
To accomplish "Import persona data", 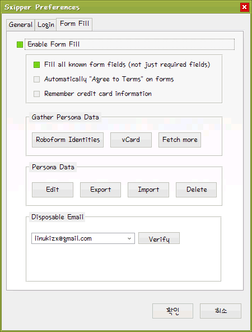I will point(148,190).
